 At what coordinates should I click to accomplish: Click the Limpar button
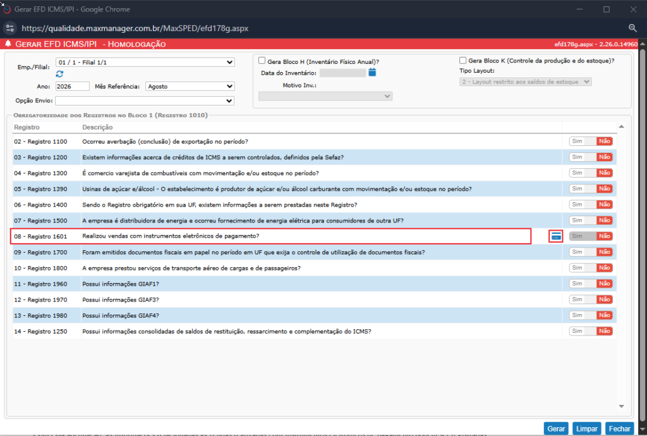586,428
